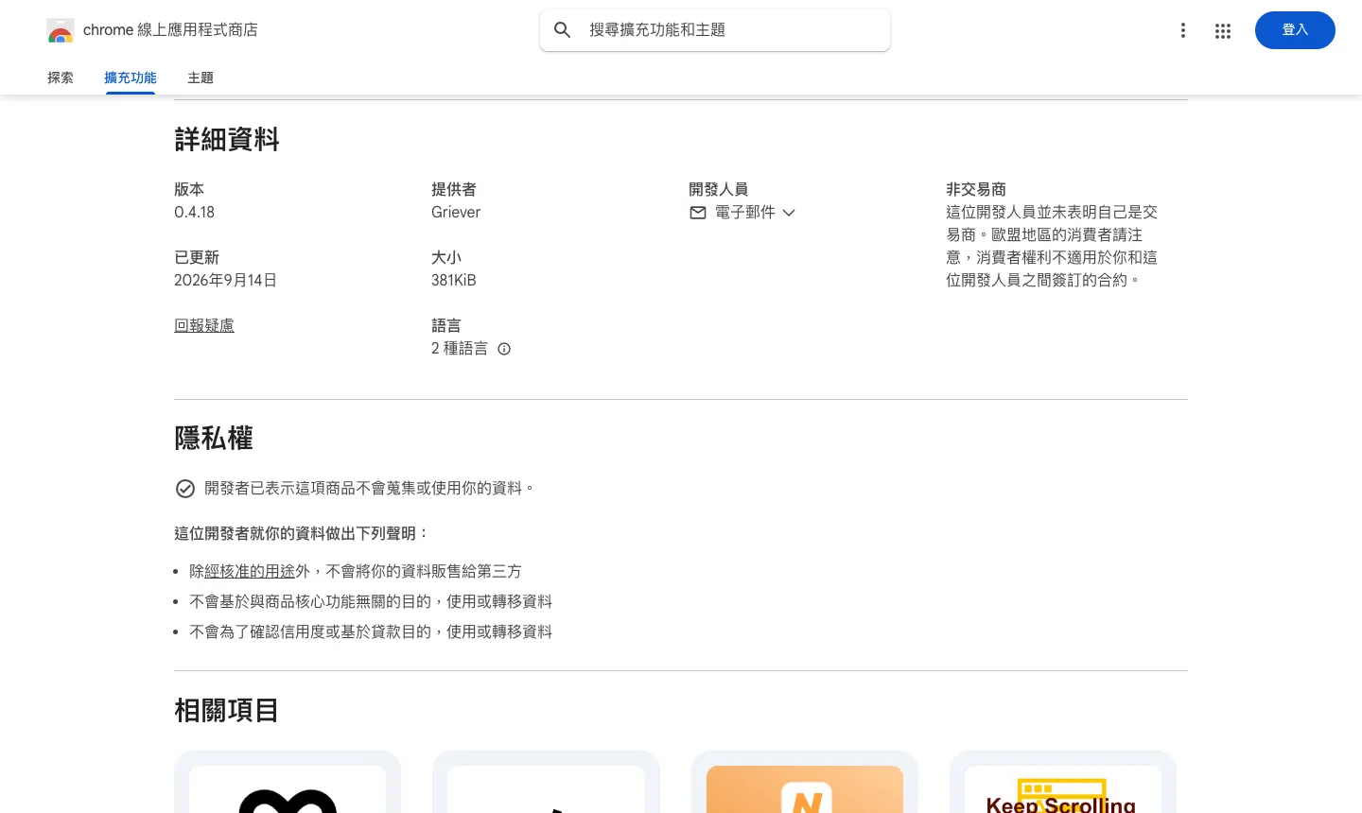Open the 主題 tab
This screenshot has width=1362, height=813.
point(201,78)
